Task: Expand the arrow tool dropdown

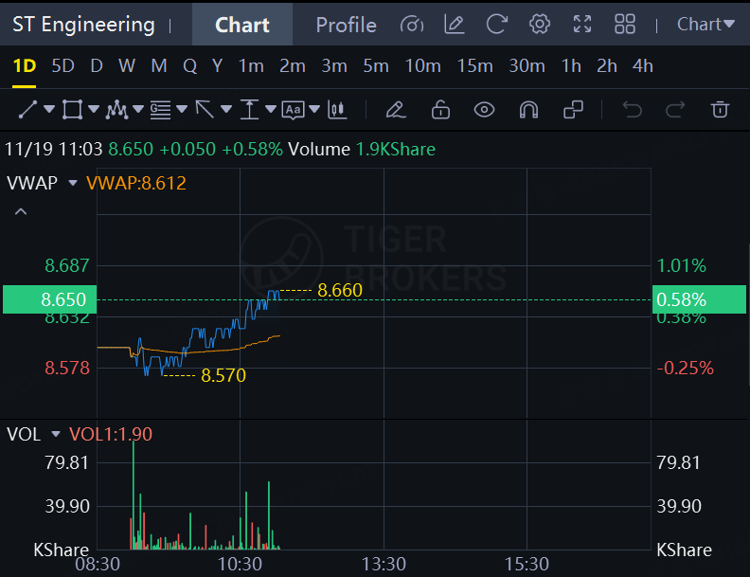Action: coord(226,110)
